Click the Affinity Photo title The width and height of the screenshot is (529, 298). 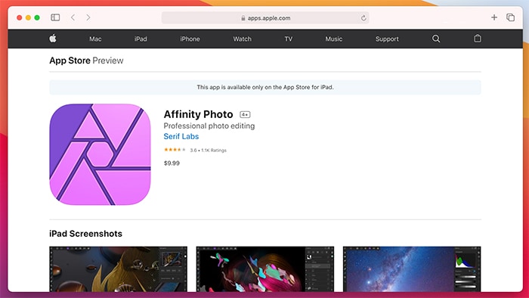[198, 114]
